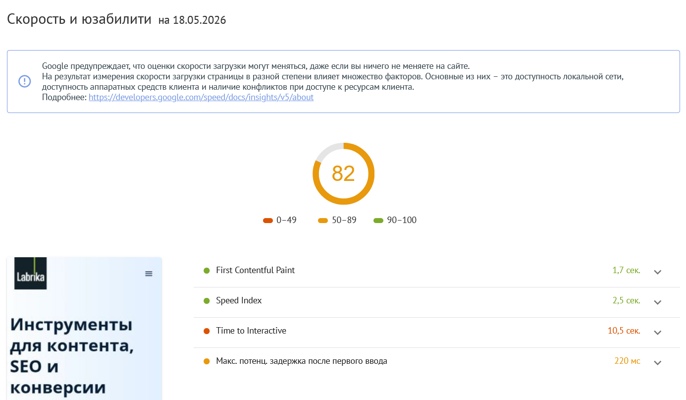Click the Labrika logo in page preview
This screenshot has height=400, width=686.
pyautogui.click(x=31, y=273)
